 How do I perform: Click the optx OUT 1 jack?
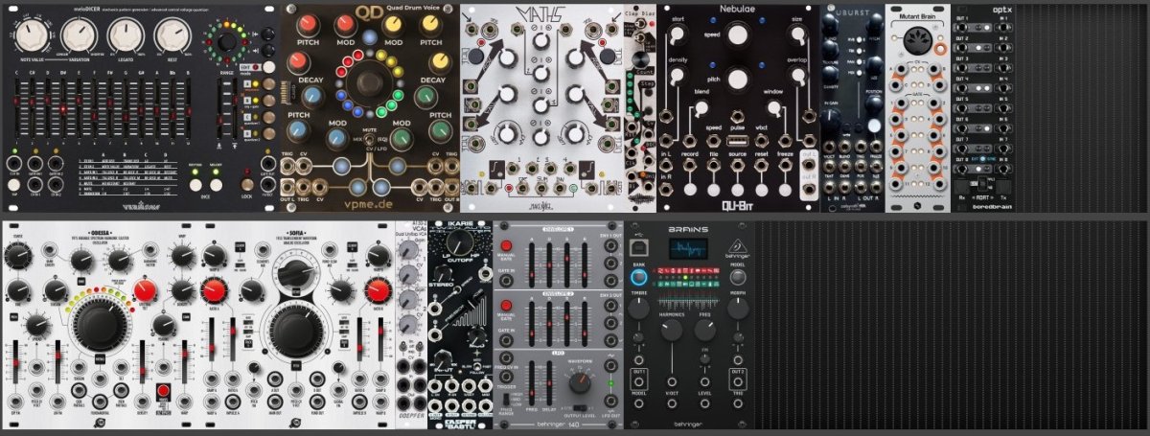click(961, 30)
